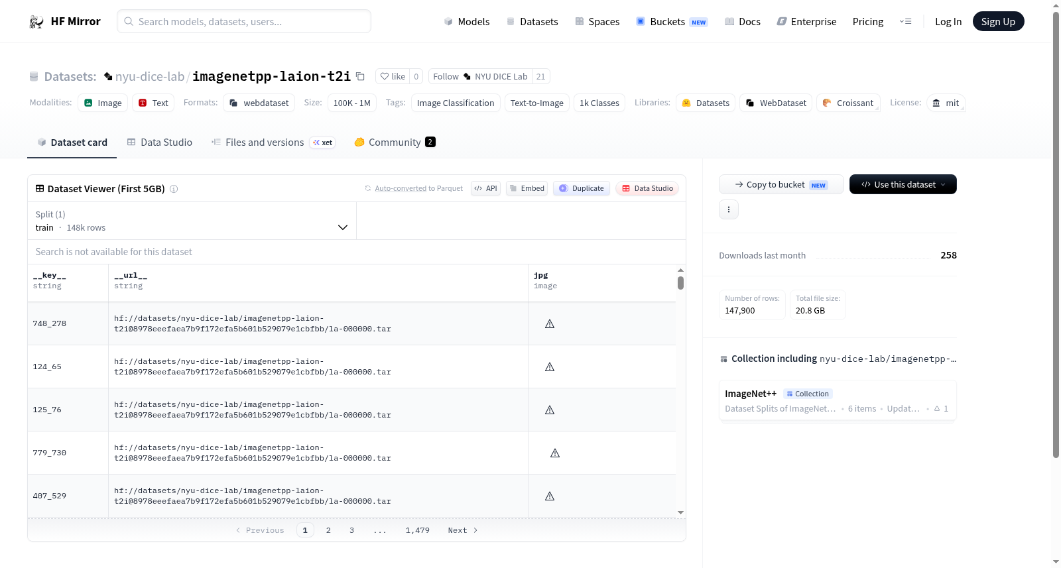Select the mit license tag
The height and width of the screenshot is (568, 1061).
pos(946,103)
